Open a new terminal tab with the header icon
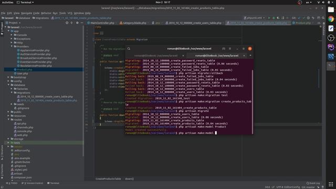This screenshot has height=189, width=336. coord(224,49)
